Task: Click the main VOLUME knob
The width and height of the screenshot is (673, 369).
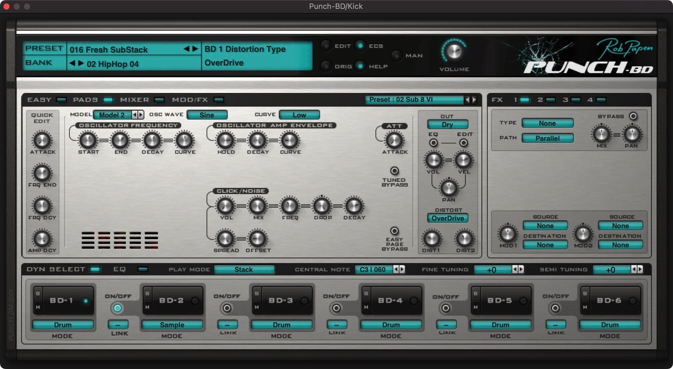Action: point(454,52)
